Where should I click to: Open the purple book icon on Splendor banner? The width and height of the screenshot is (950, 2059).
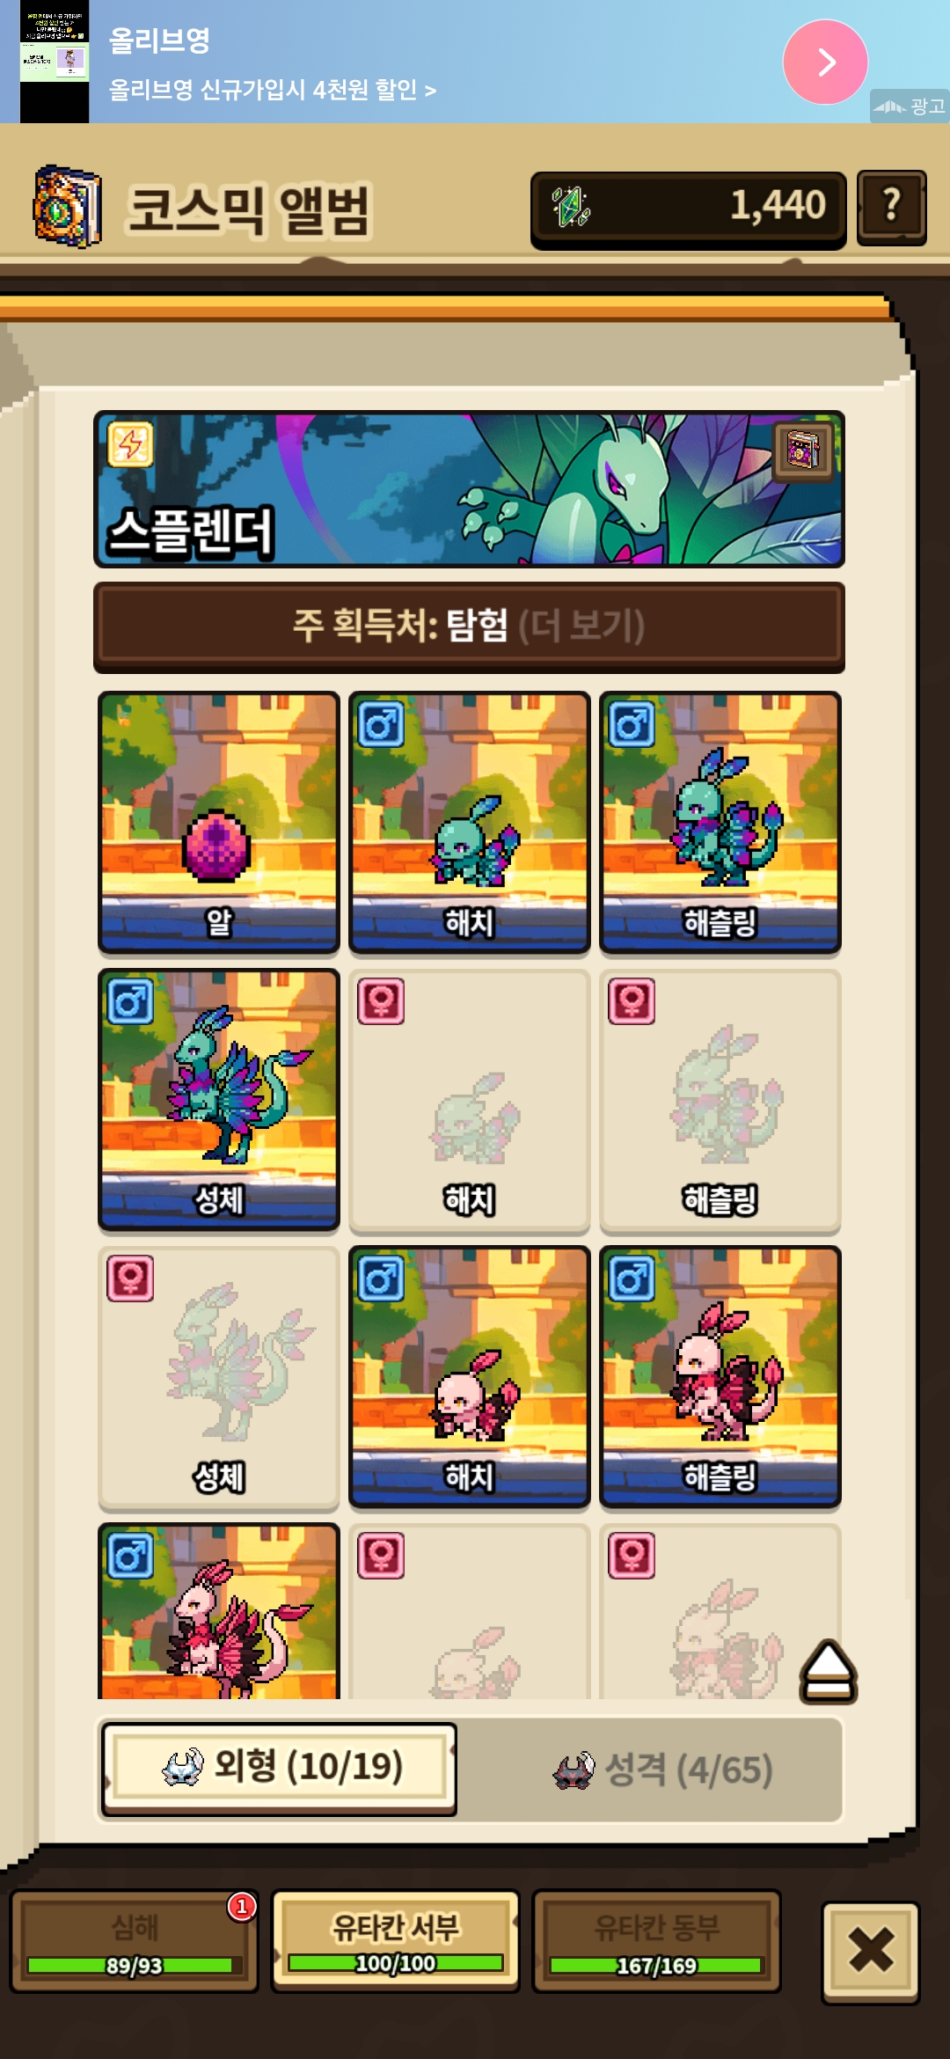coord(802,451)
